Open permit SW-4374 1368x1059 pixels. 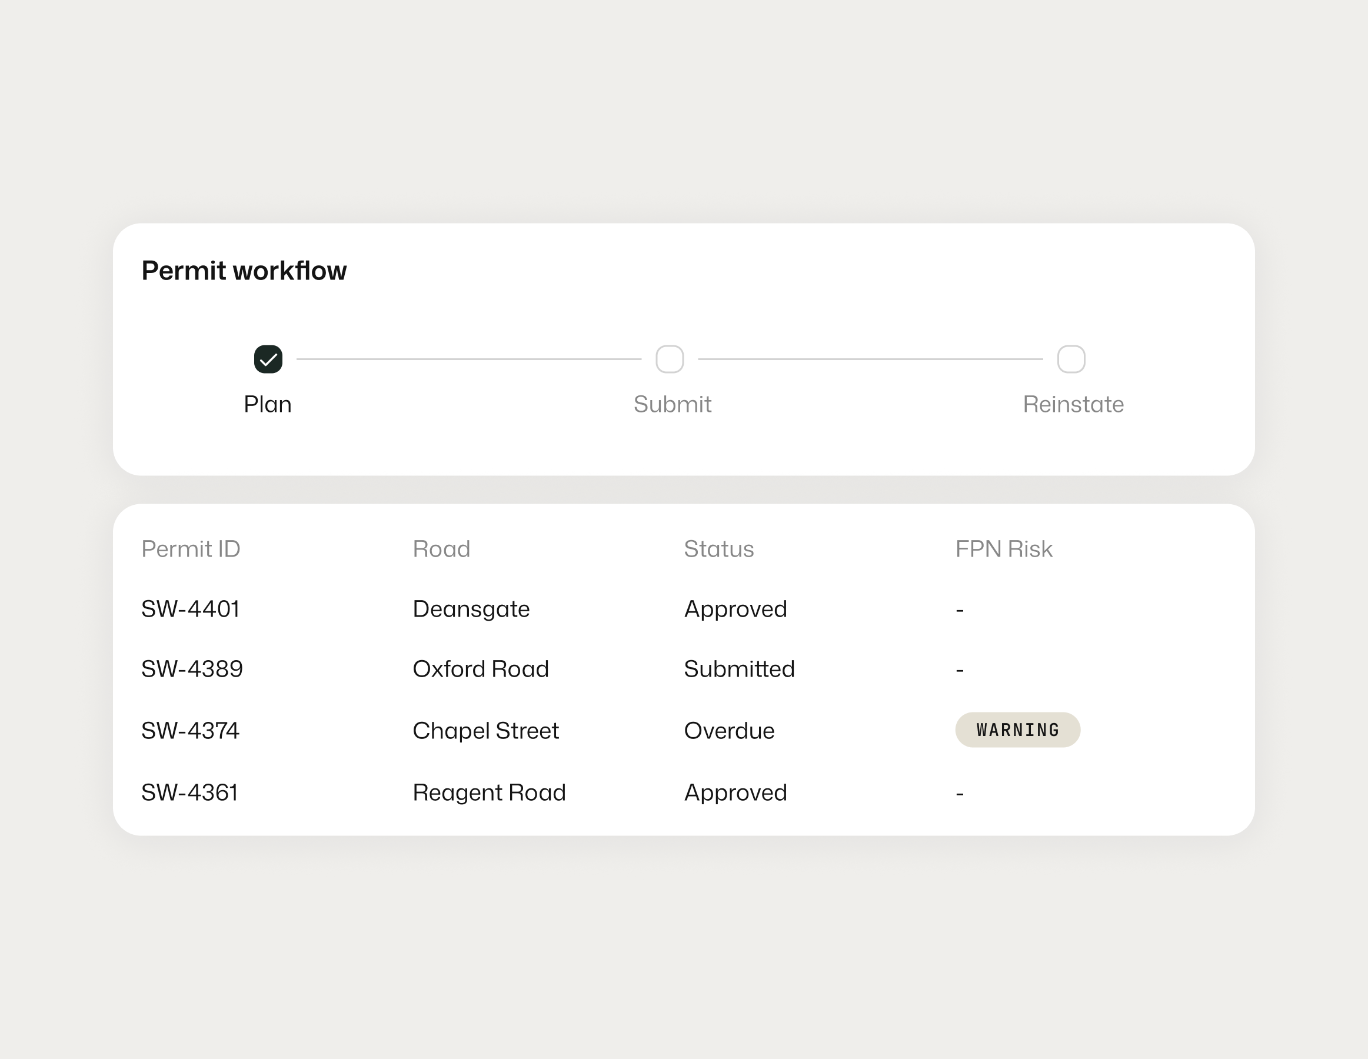191,731
